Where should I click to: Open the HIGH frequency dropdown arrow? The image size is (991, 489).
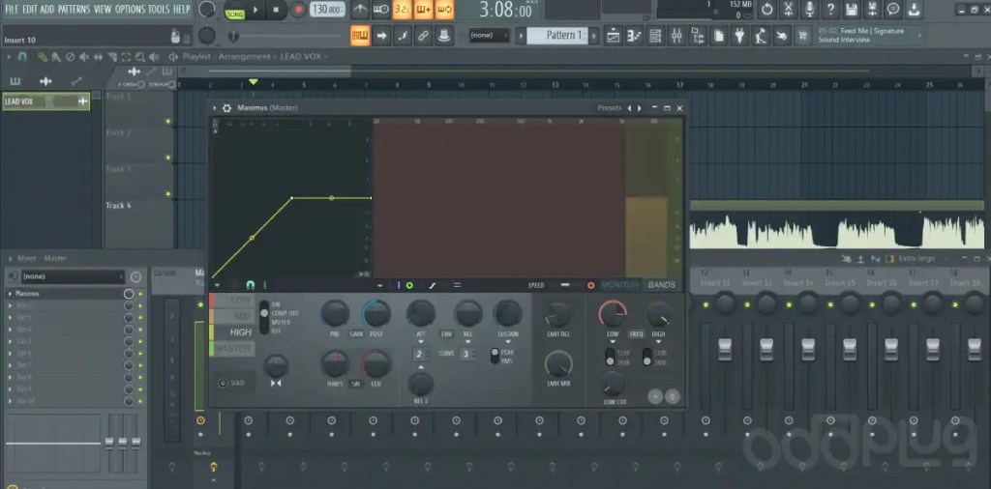(x=658, y=342)
